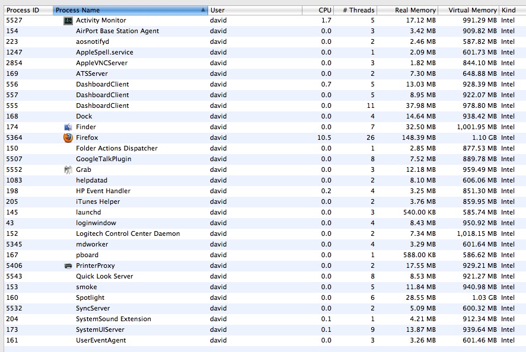Click Firefox's 148.39 MB real memory
This screenshot has height=352, width=526.
coord(419,138)
